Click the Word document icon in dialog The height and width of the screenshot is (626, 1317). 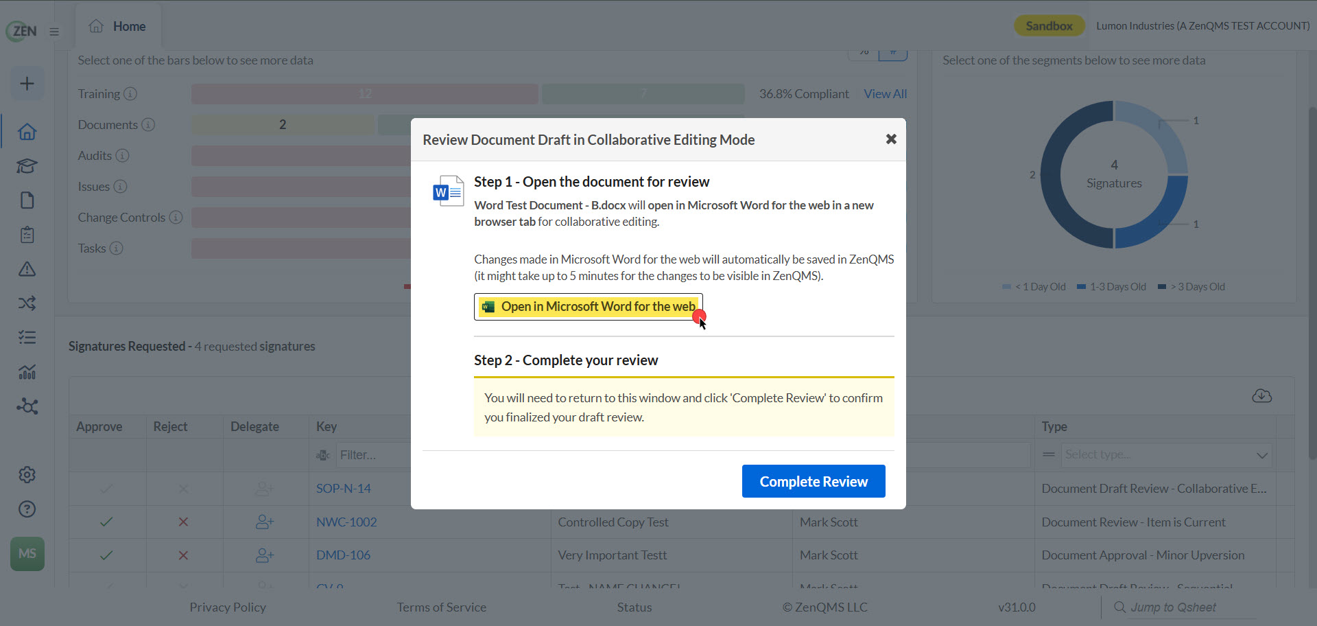click(448, 191)
